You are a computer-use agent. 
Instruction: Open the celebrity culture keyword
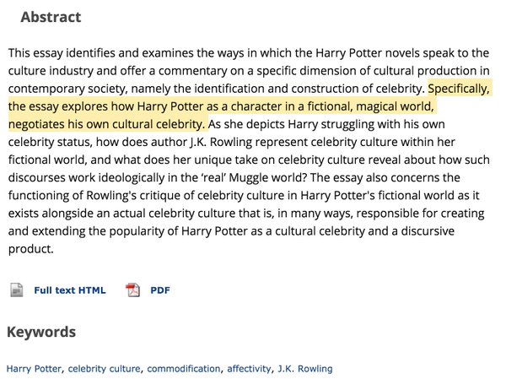(x=105, y=369)
